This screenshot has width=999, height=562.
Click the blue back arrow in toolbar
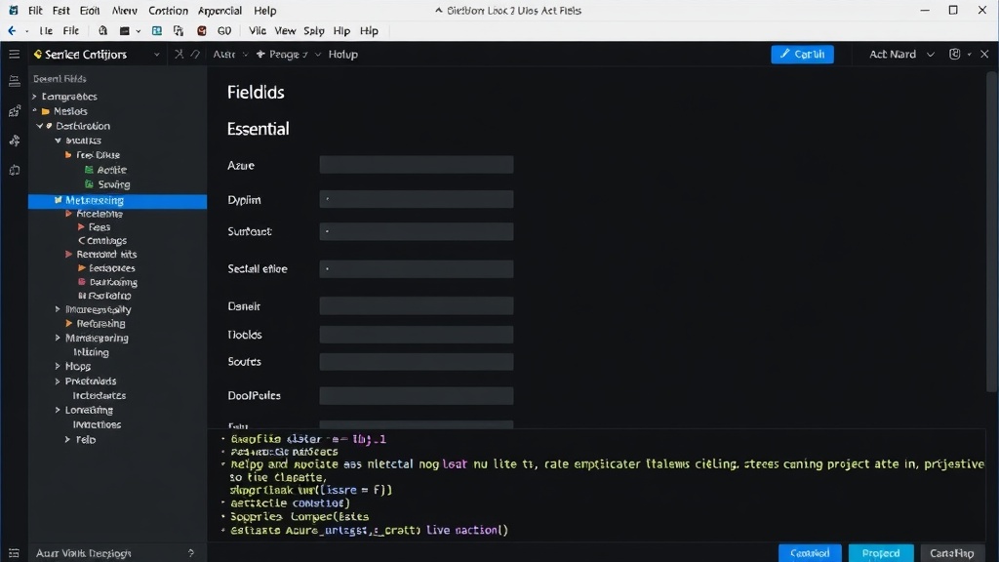(x=12, y=30)
